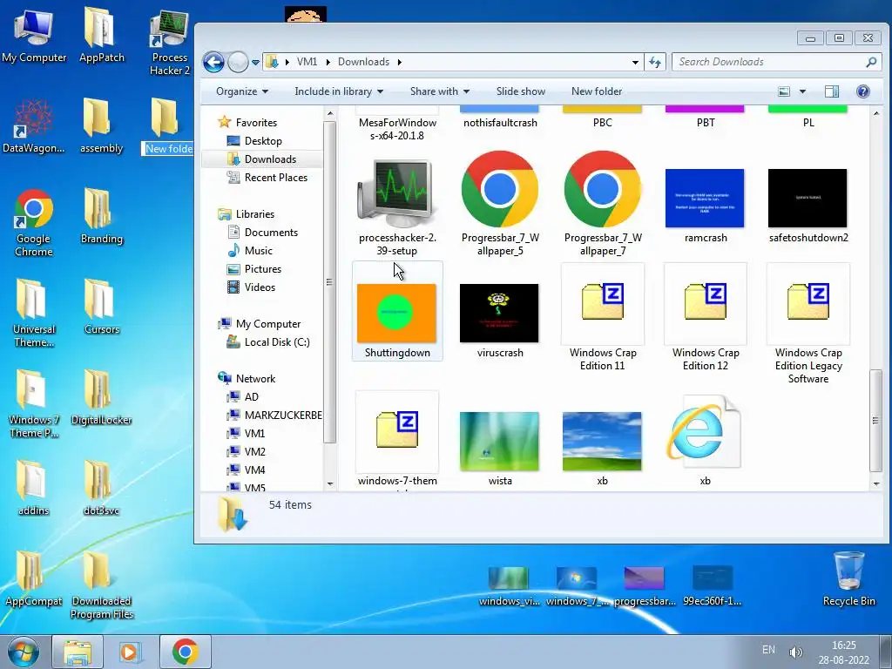Select the processhacker-2.39-setup file
892x669 pixels.
[x=397, y=207]
